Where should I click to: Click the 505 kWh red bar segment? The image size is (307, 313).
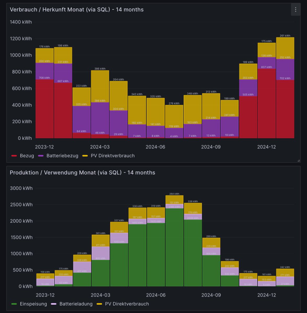coord(248,117)
